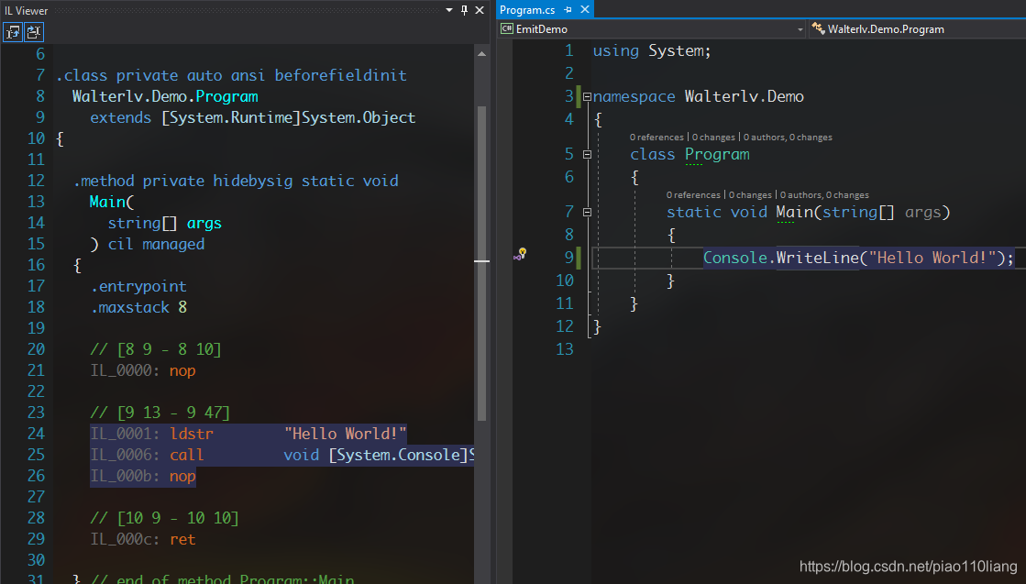
Task: Toggle the first IL Viewer sync button
Action: click(13, 31)
